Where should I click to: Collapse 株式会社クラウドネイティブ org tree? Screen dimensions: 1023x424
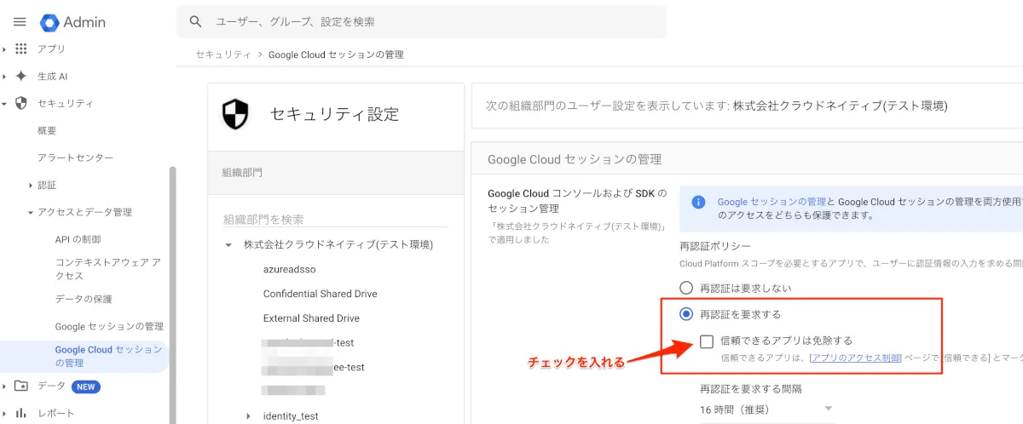point(228,244)
